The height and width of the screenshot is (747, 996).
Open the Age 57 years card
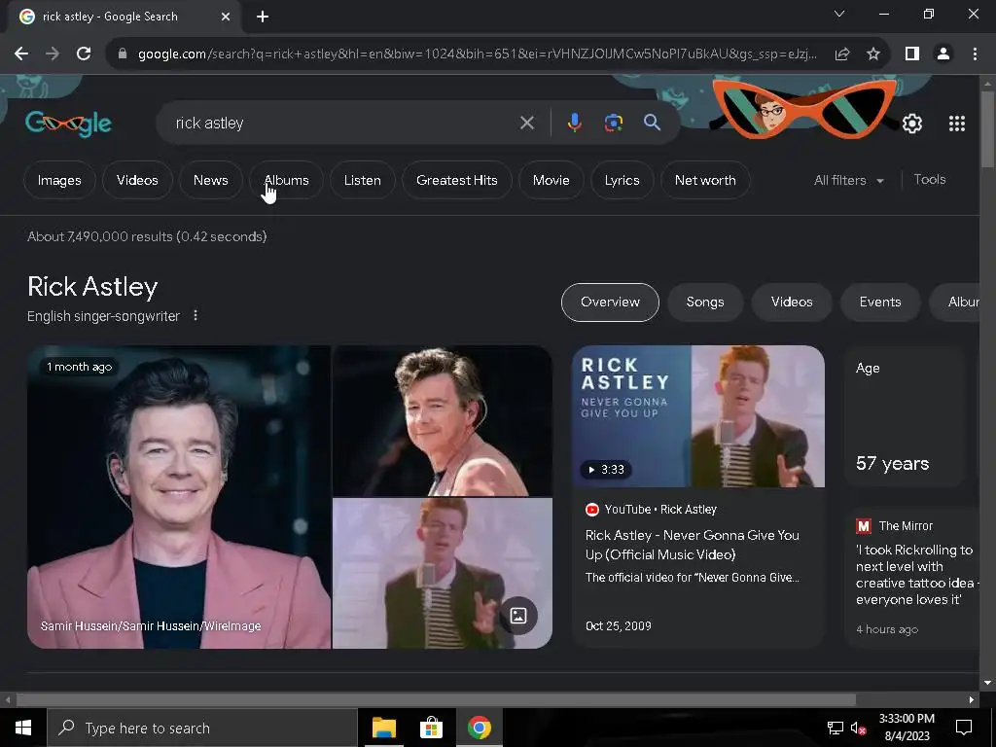[906, 418]
